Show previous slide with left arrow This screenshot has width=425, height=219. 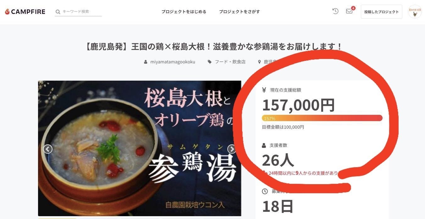(x=48, y=149)
